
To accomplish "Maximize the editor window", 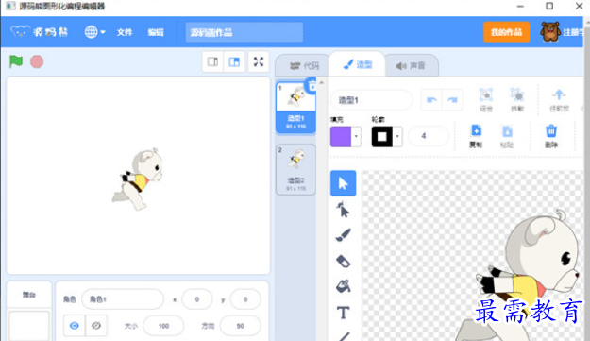I will tap(549, 6).
